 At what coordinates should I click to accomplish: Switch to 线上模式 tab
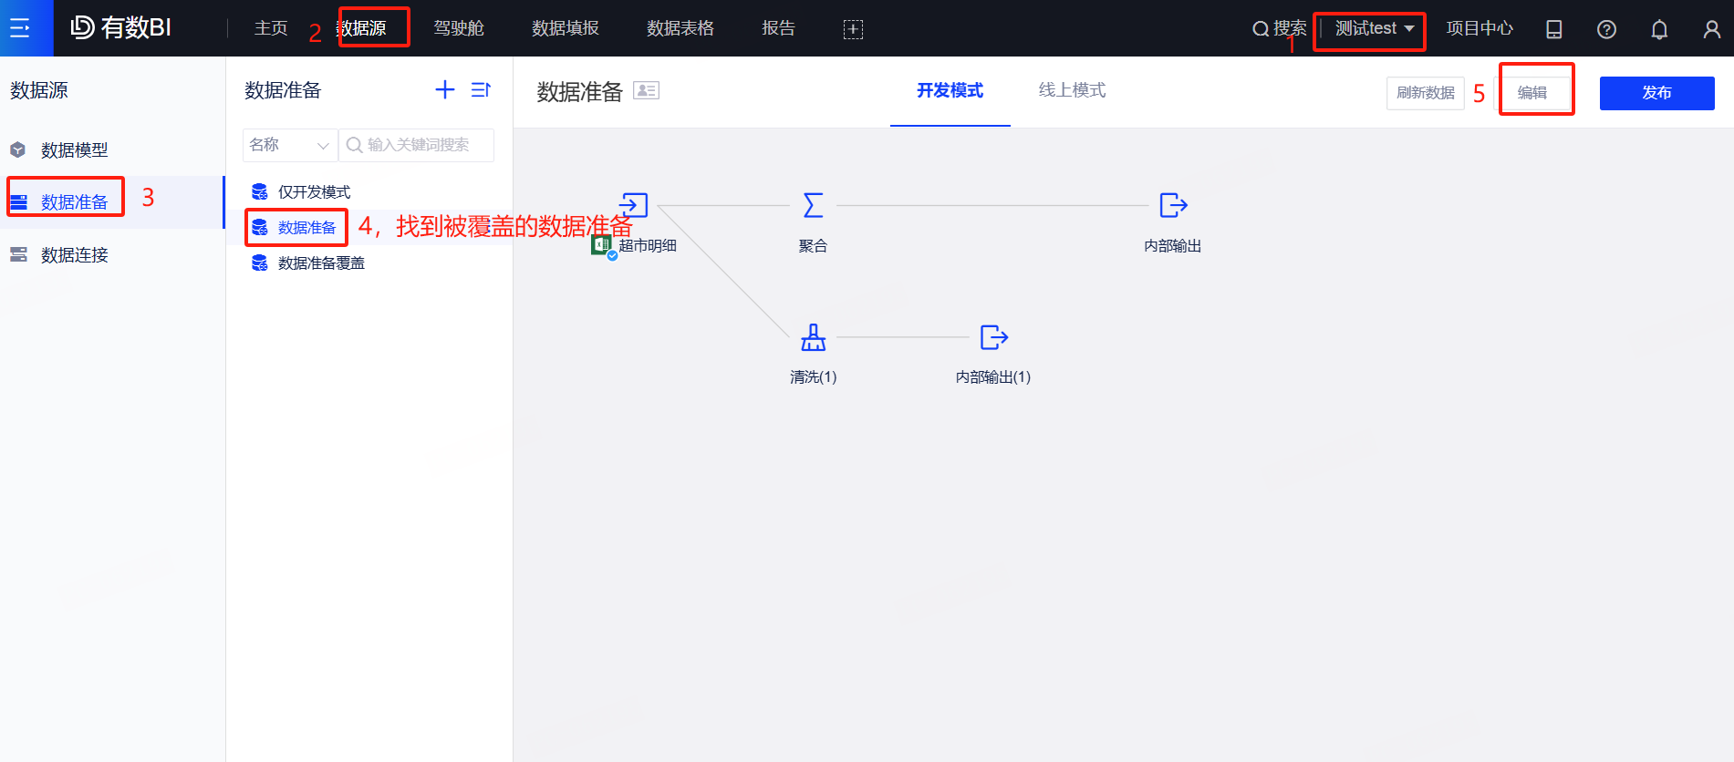pyautogui.click(x=1072, y=90)
